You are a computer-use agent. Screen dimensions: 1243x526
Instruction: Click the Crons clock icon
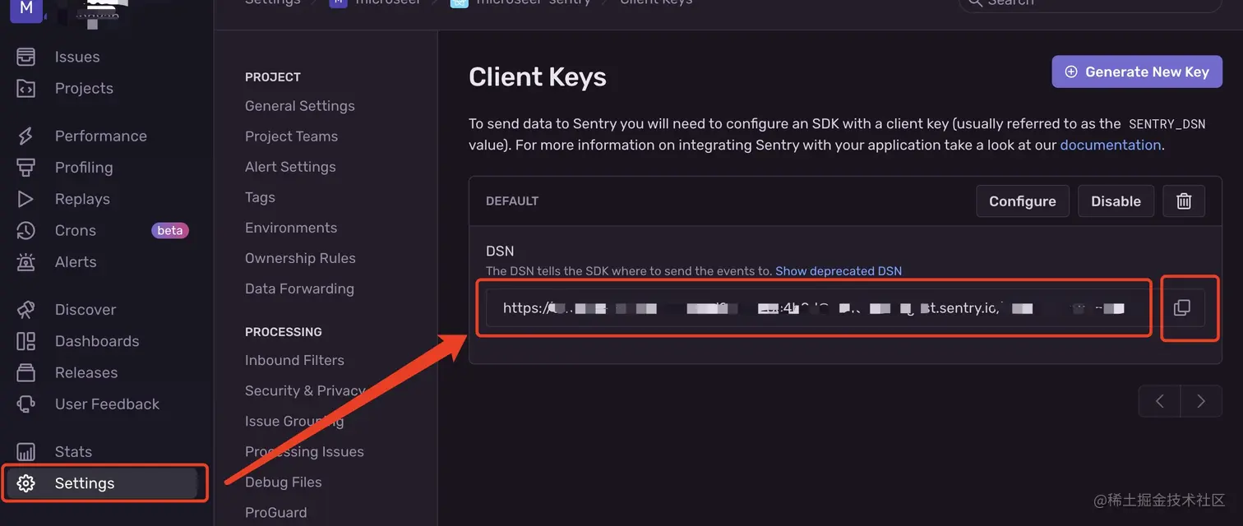(26, 230)
